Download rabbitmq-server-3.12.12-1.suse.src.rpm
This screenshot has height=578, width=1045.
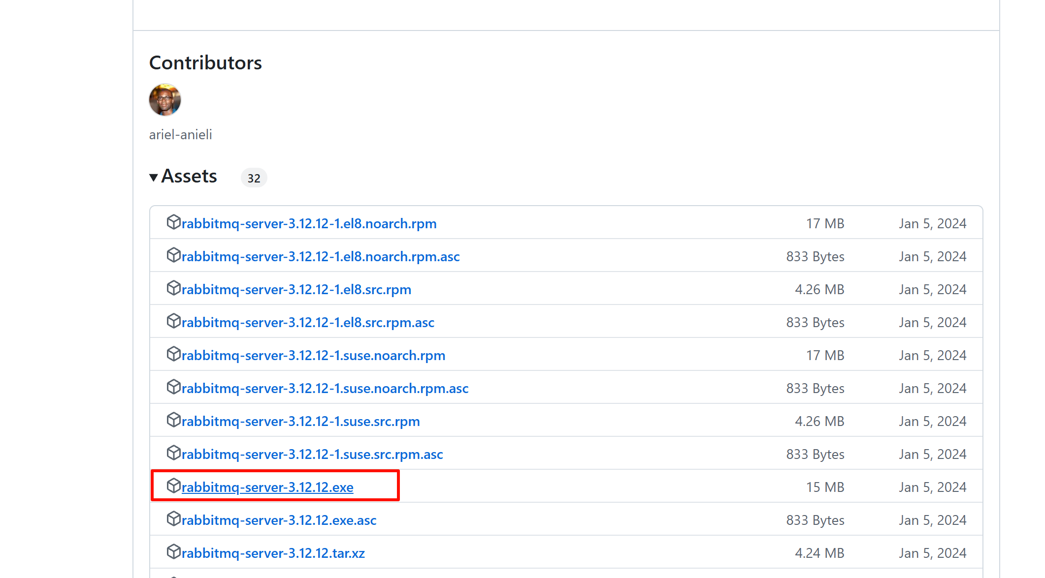(300, 421)
